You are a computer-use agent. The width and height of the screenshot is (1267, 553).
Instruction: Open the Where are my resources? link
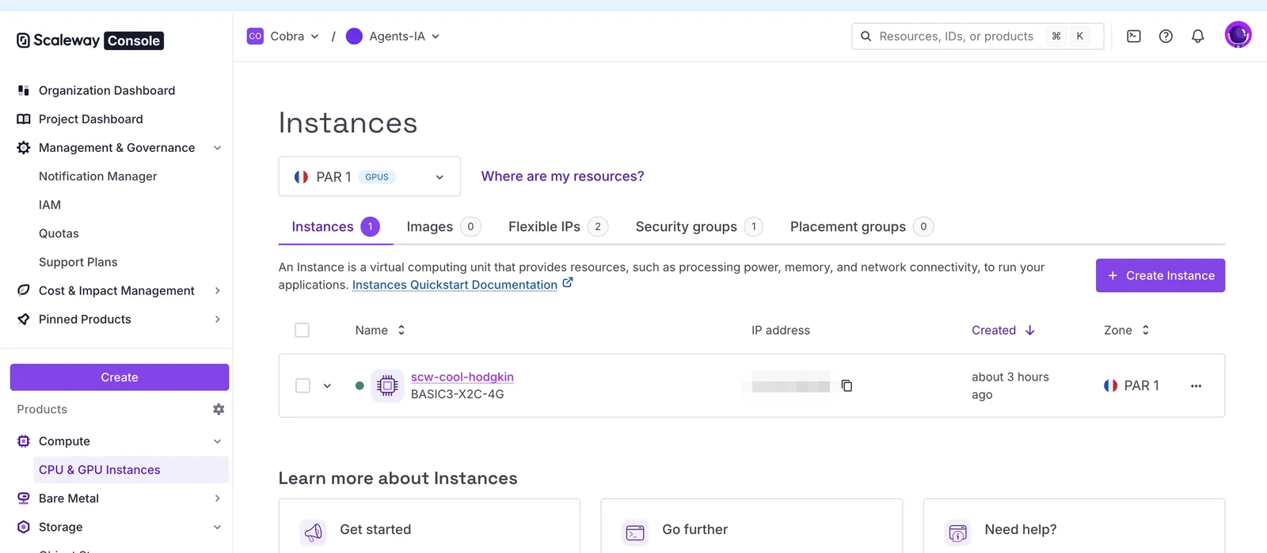point(562,176)
